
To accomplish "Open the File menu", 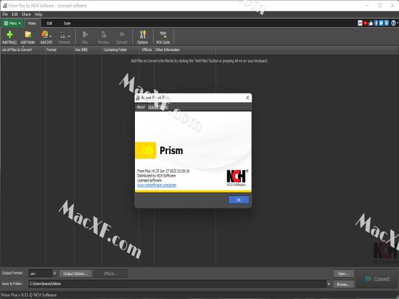I will coord(5,14).
